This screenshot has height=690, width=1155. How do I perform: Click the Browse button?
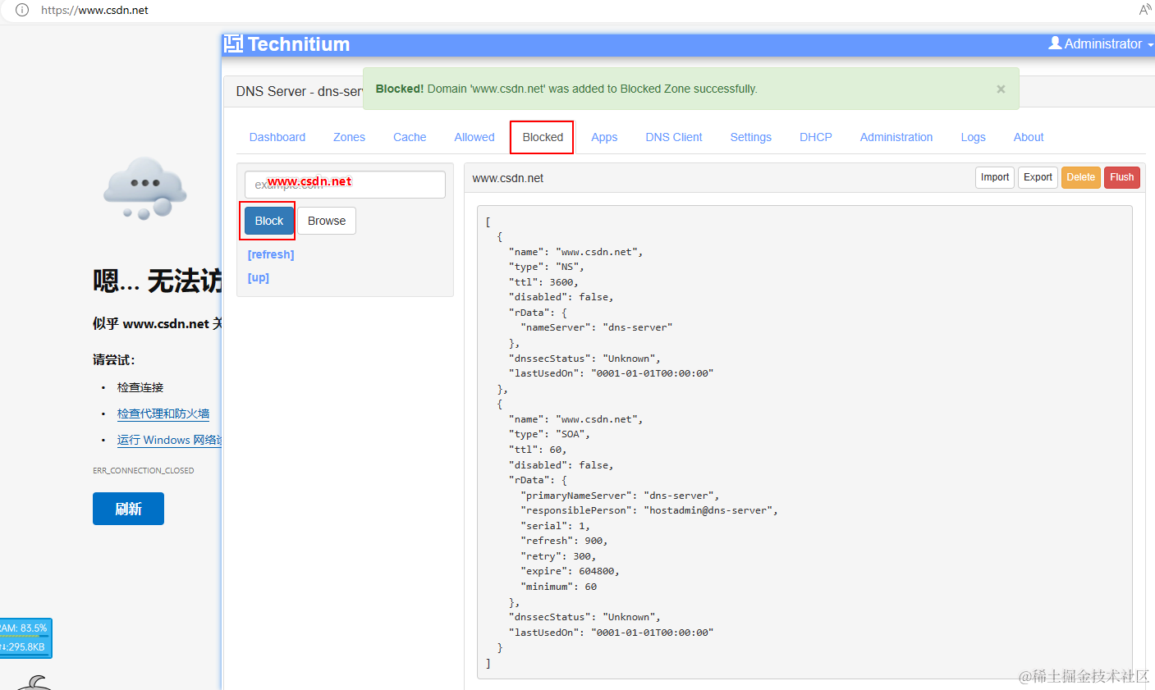(x=327, y=221)
